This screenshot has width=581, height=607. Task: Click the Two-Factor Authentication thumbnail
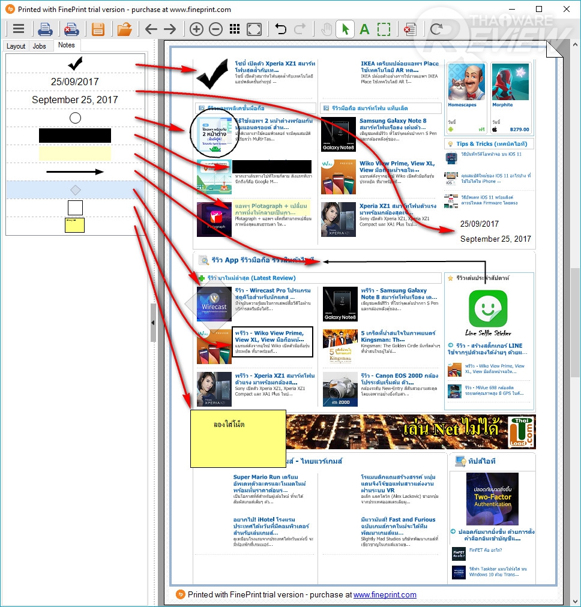click(492, 499)
